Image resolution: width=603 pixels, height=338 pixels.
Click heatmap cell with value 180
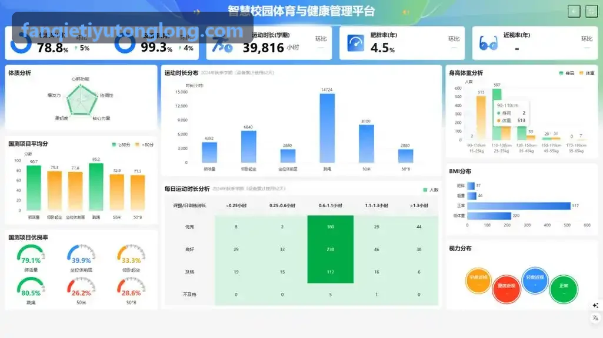click(x=331, y=227)
